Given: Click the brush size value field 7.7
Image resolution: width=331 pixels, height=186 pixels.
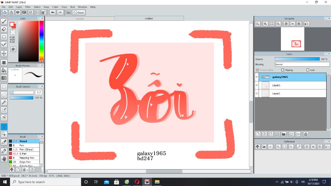Looking at the screenshot, I should pos(39,93).
